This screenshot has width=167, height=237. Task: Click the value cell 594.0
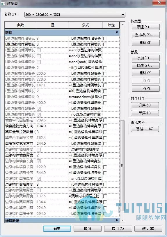click(x=52, y=214)
